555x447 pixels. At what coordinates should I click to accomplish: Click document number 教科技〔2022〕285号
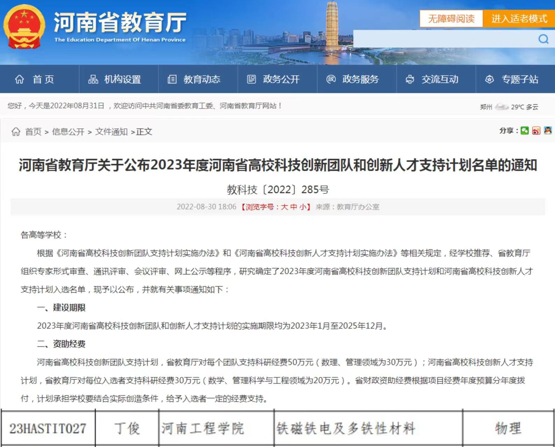coord(278,190)
